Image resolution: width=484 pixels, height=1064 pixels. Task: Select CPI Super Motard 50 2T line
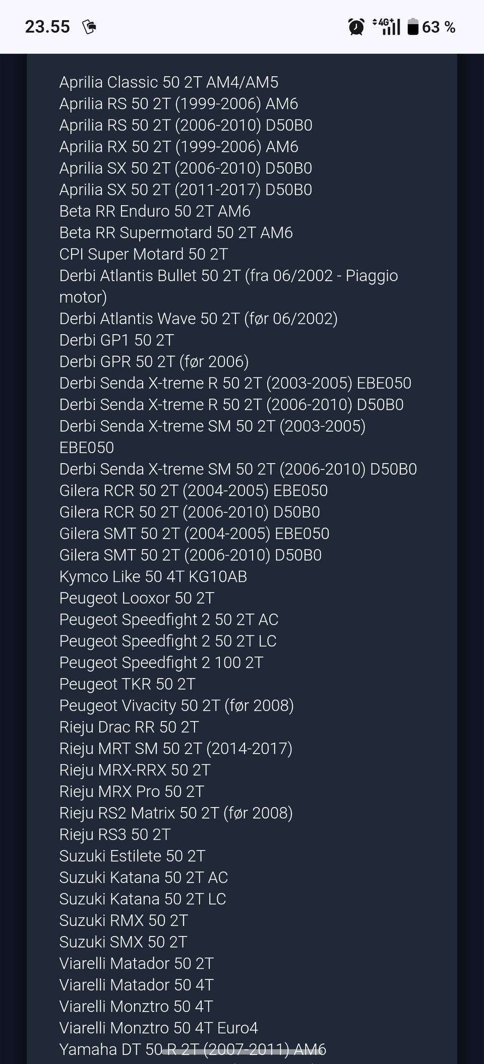point(144,254)
